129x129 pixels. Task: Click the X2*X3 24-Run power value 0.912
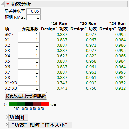[120, 88]
